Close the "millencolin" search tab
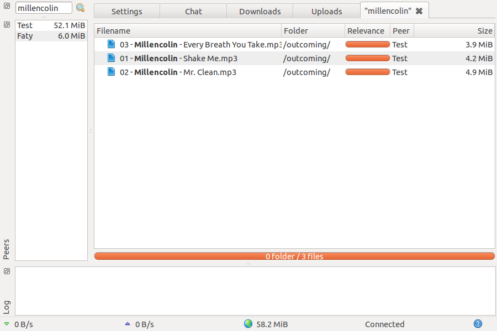 [419, 11]
